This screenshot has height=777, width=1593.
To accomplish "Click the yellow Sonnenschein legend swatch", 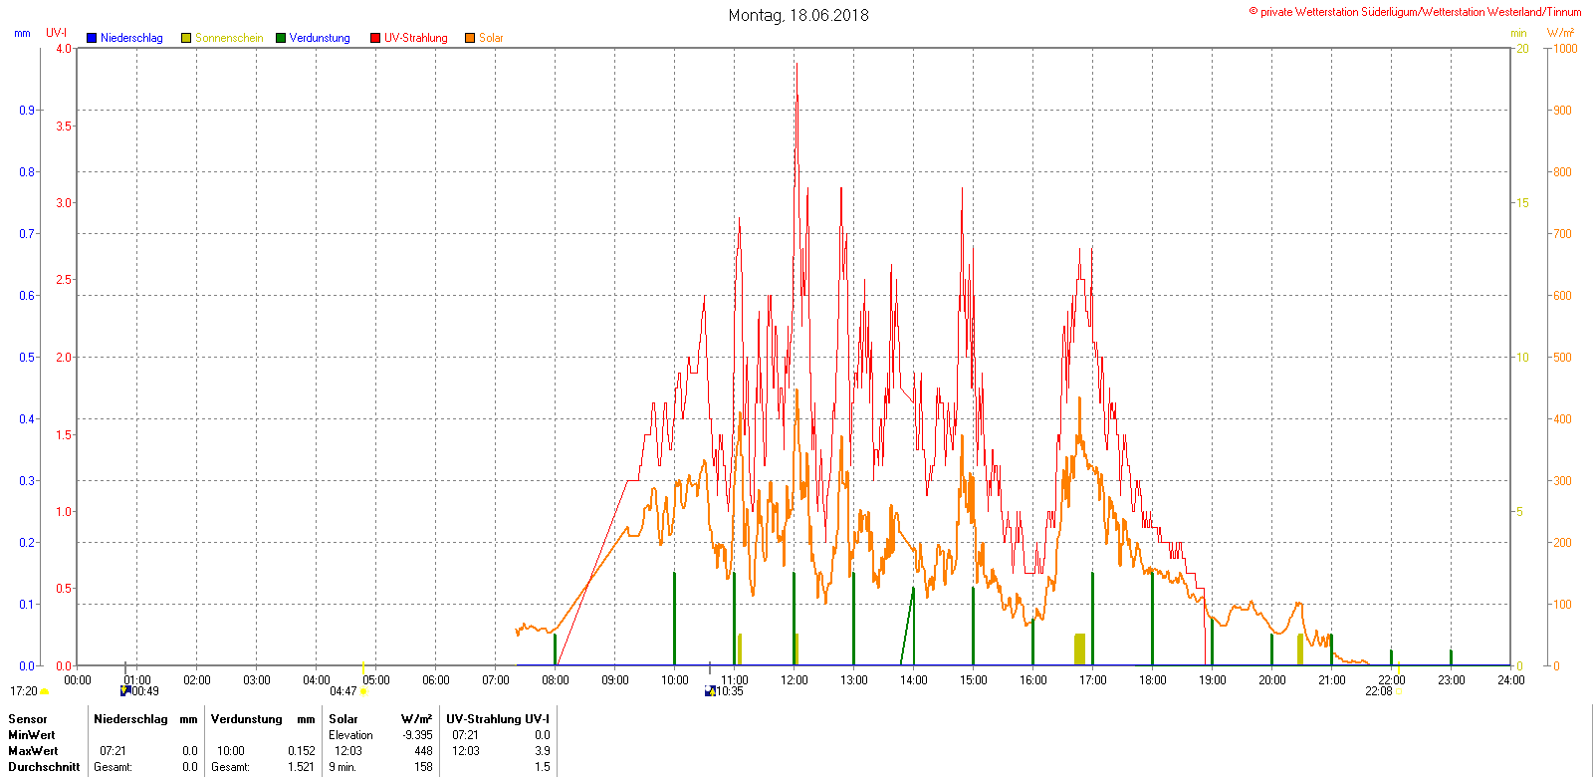I will click(186, 38).
